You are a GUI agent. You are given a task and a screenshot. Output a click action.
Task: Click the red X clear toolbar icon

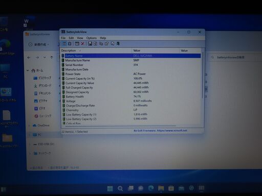pyautogui.click(x=83, y=44)
